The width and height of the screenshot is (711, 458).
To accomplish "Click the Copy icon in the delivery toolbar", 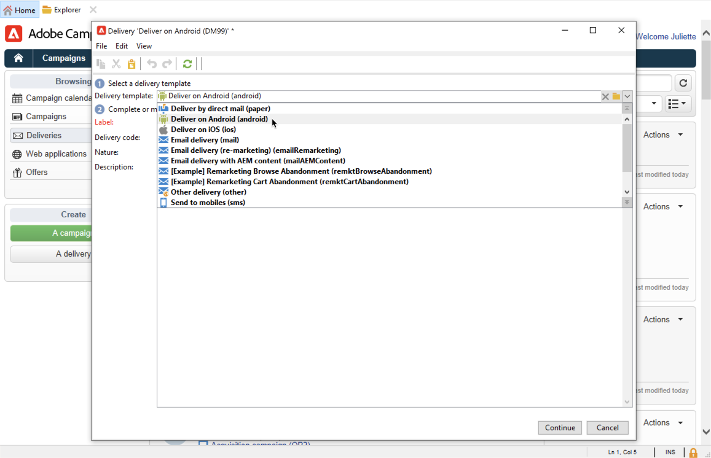I will click(101, 64).
